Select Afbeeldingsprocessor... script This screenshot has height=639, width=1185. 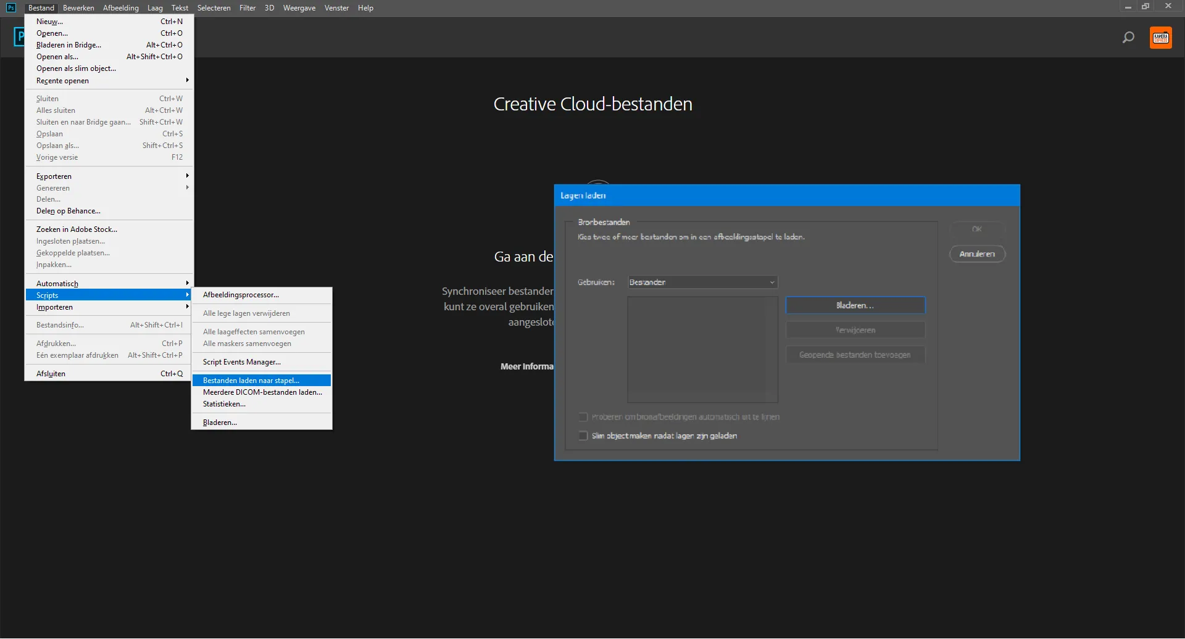(x=262, y=295)
